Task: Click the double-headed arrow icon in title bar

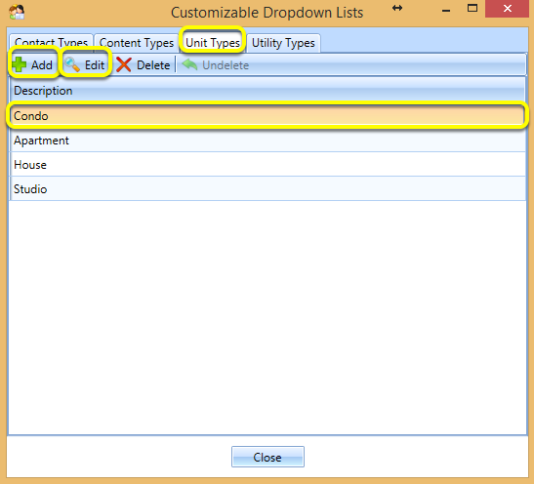Action: tap(397, 8)
